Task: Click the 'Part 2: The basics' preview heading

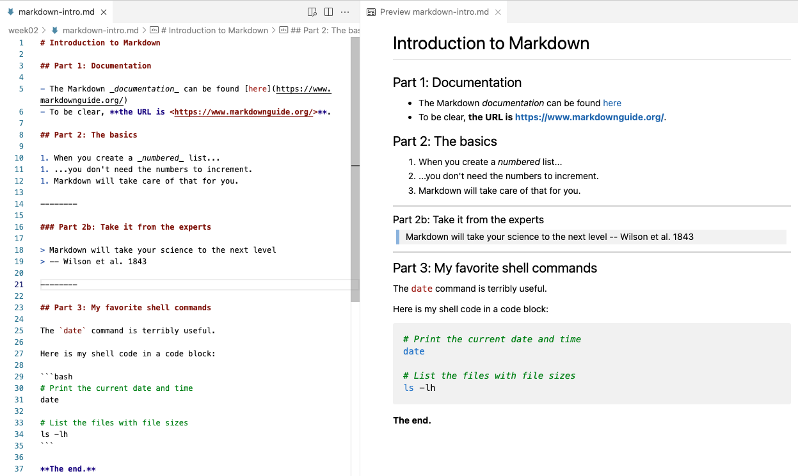Action: coord(445,141)
